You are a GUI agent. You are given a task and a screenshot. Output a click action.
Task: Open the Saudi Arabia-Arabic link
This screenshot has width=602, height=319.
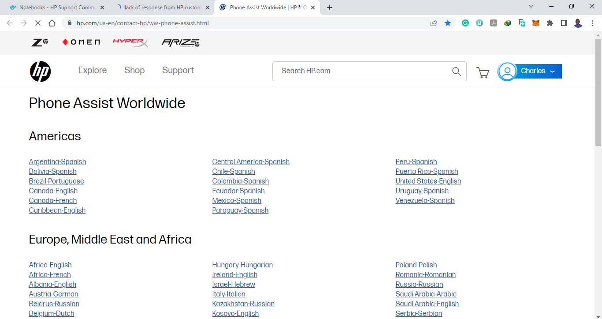point(426,294)
